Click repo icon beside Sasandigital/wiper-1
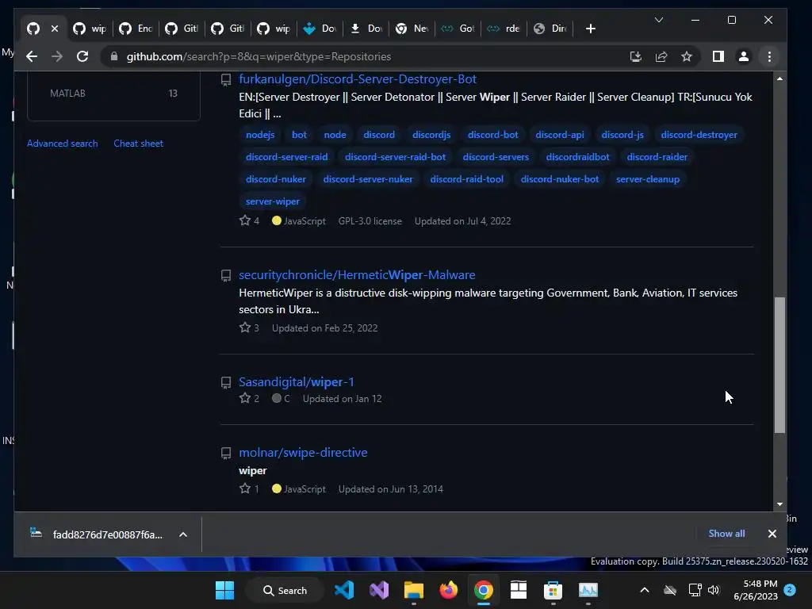812x609 pixels. click(226, 383)
